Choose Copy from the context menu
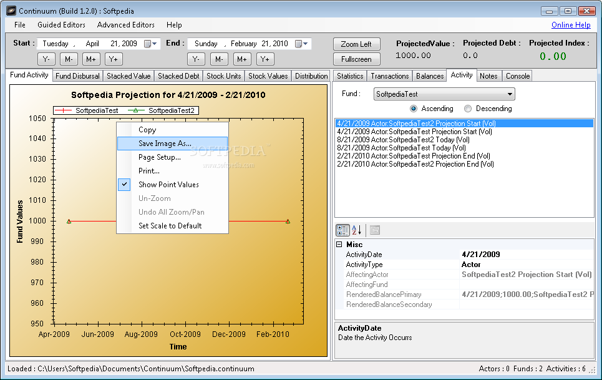Screen dimensions: 602x380 tap(172, 130)
